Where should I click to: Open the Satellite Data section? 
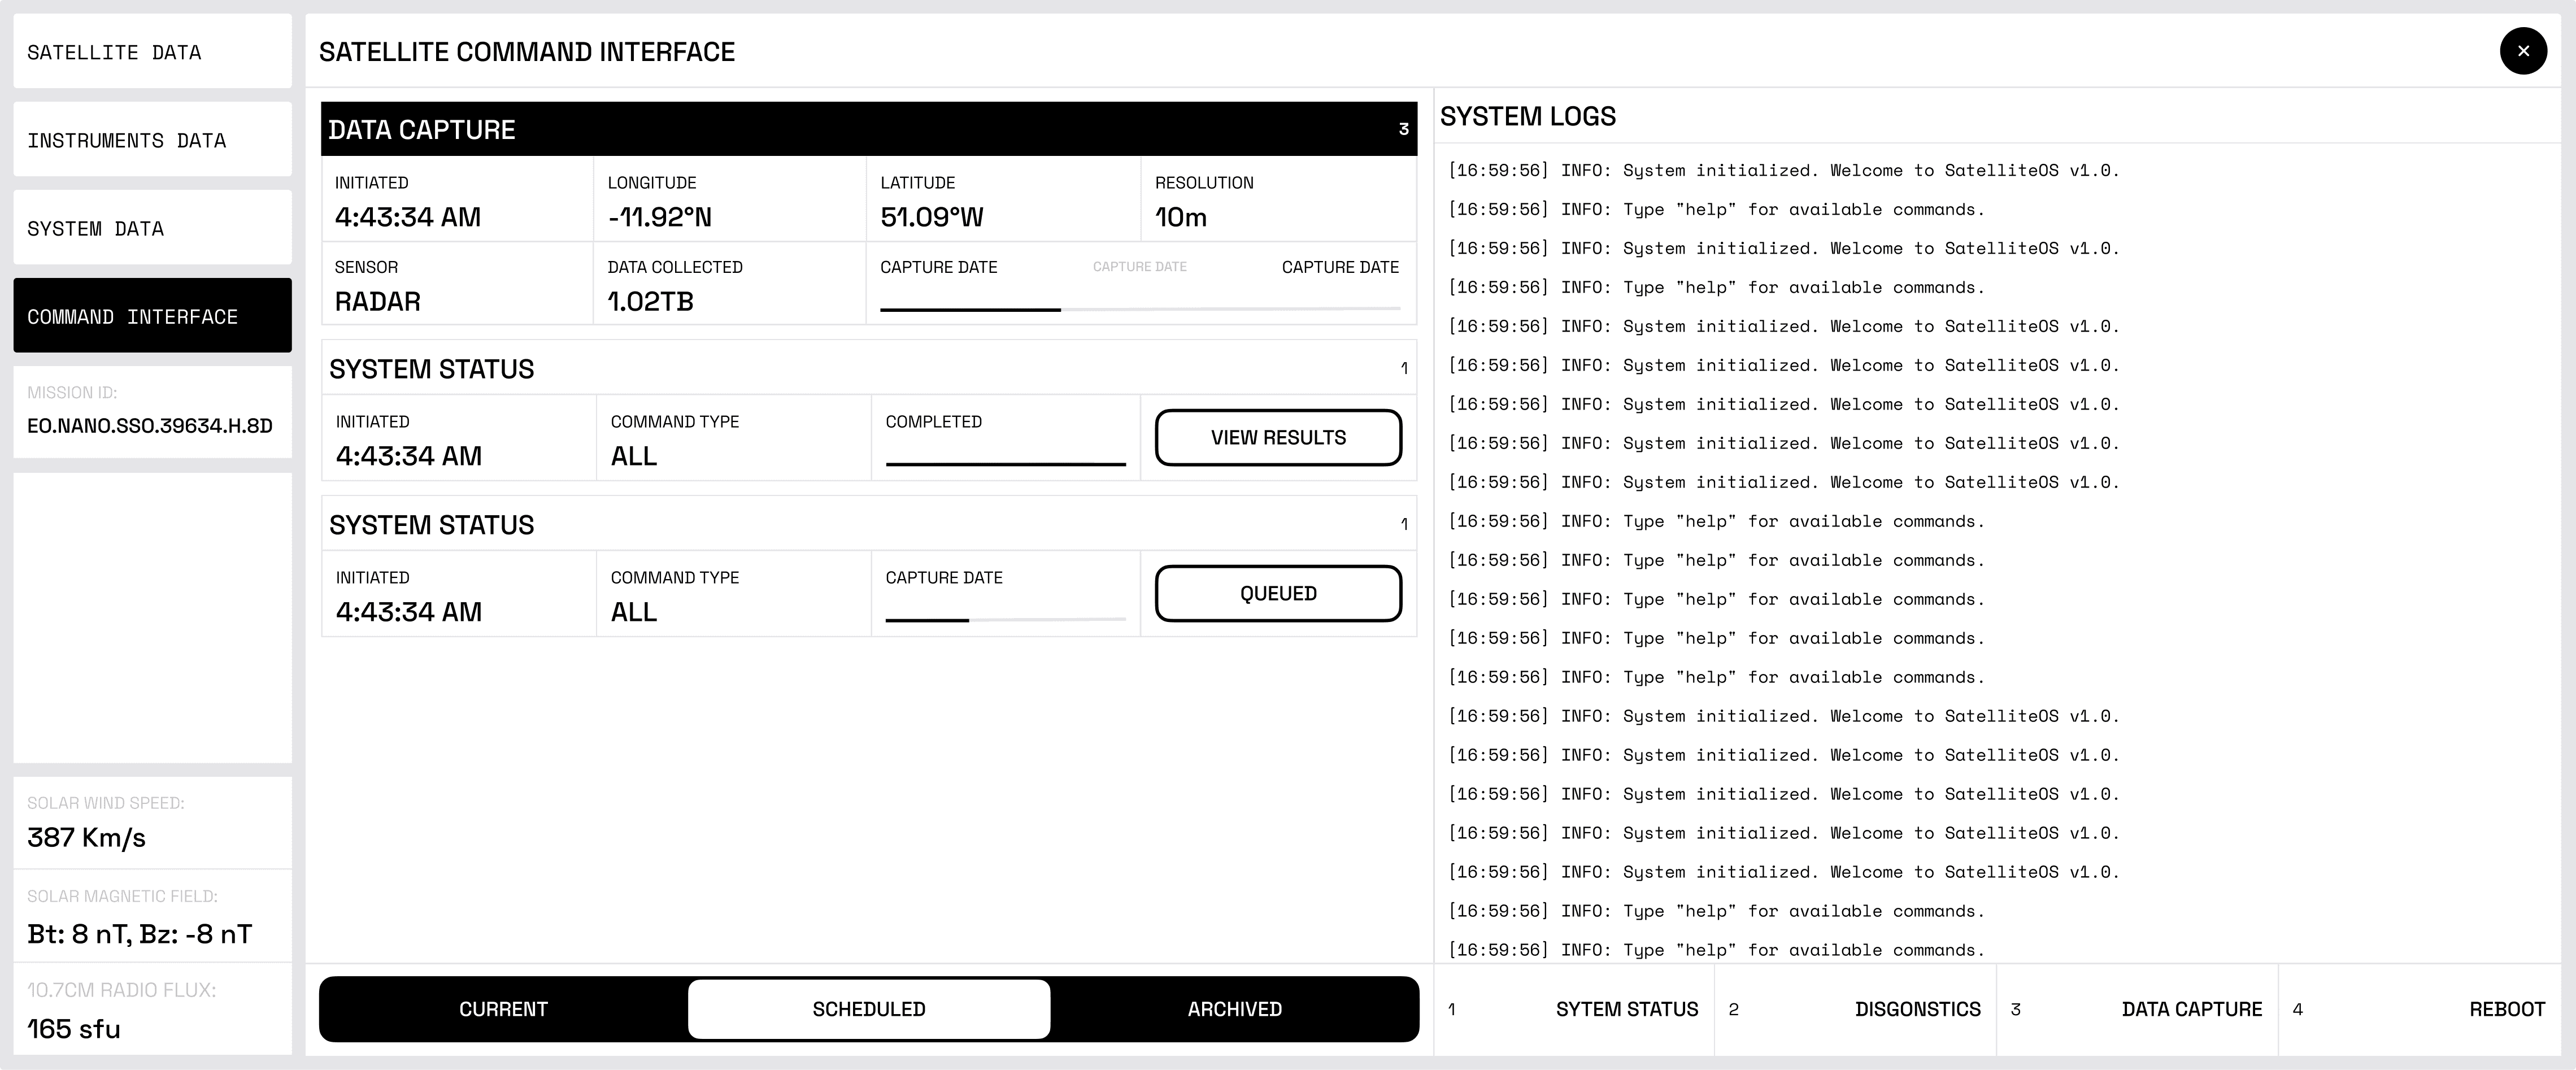(152, 52)
